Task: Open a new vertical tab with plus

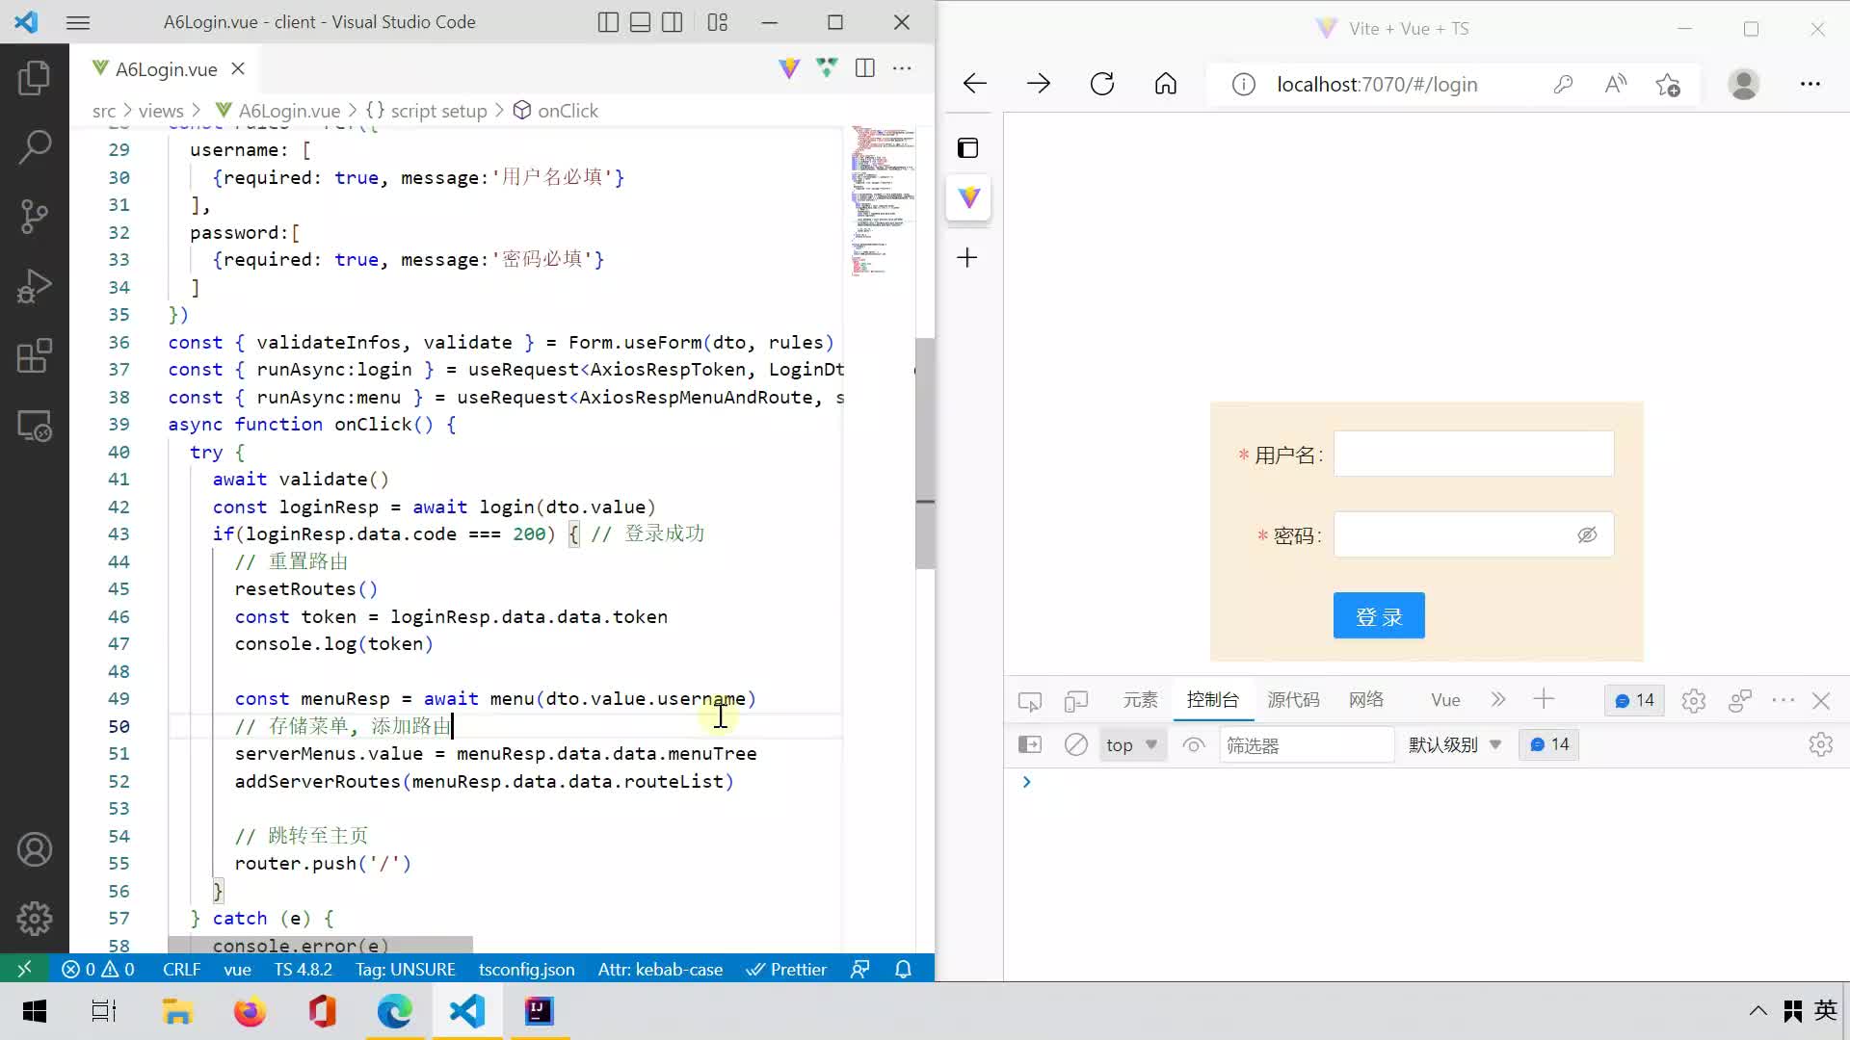Action: coord(967,257)
